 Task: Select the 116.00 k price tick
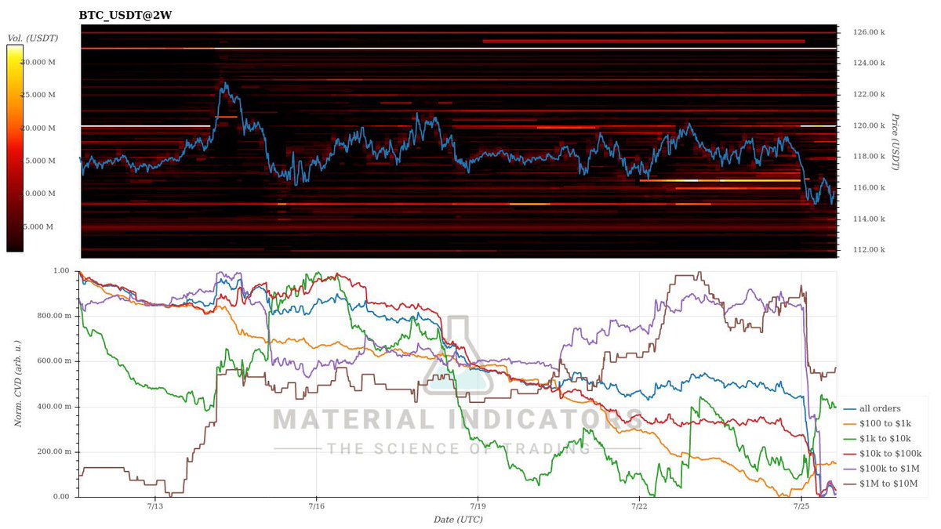[x=870, y=188]
